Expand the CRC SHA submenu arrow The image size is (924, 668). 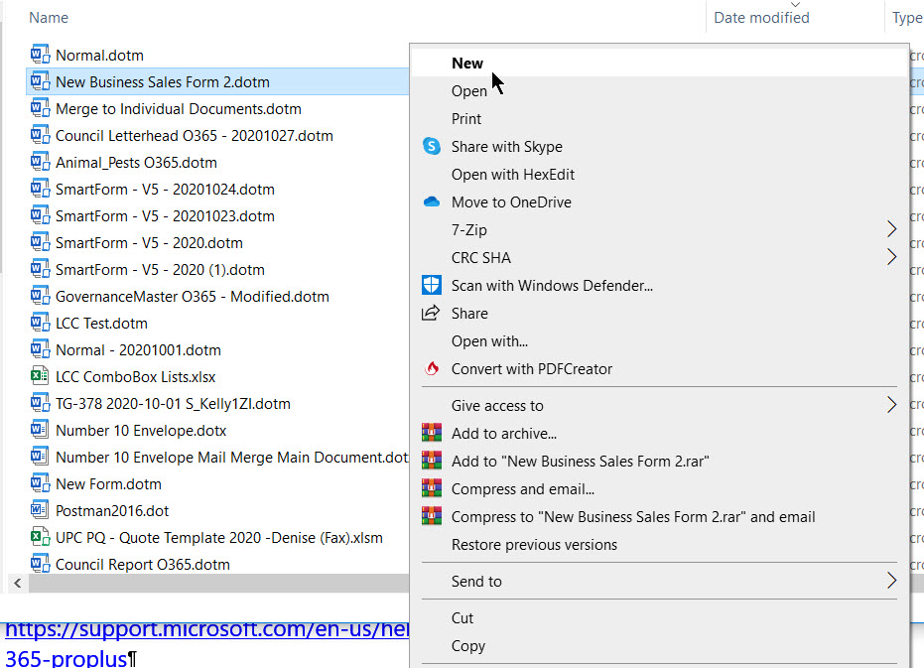point(891,256)
